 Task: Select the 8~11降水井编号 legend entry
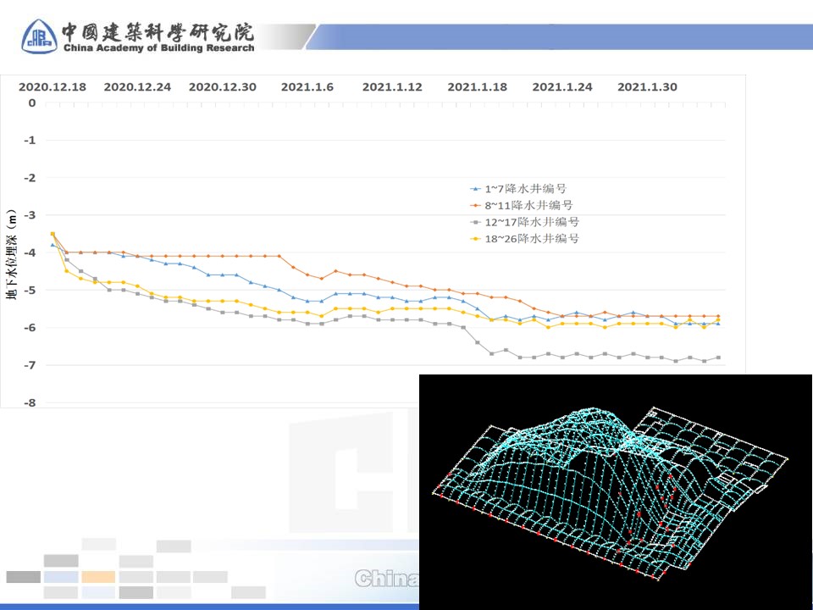point(523,205)
